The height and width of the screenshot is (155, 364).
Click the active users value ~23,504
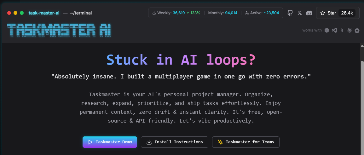click(x=271, y=13)
